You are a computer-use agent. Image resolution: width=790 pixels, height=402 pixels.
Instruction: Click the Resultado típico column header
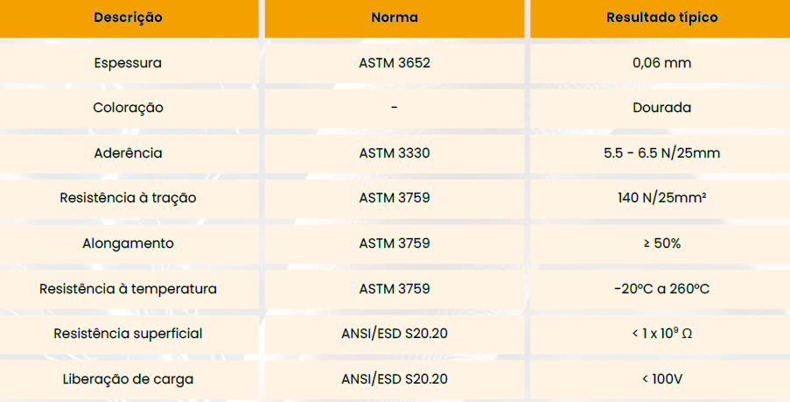pyautogui.click(x=661, y=18)
